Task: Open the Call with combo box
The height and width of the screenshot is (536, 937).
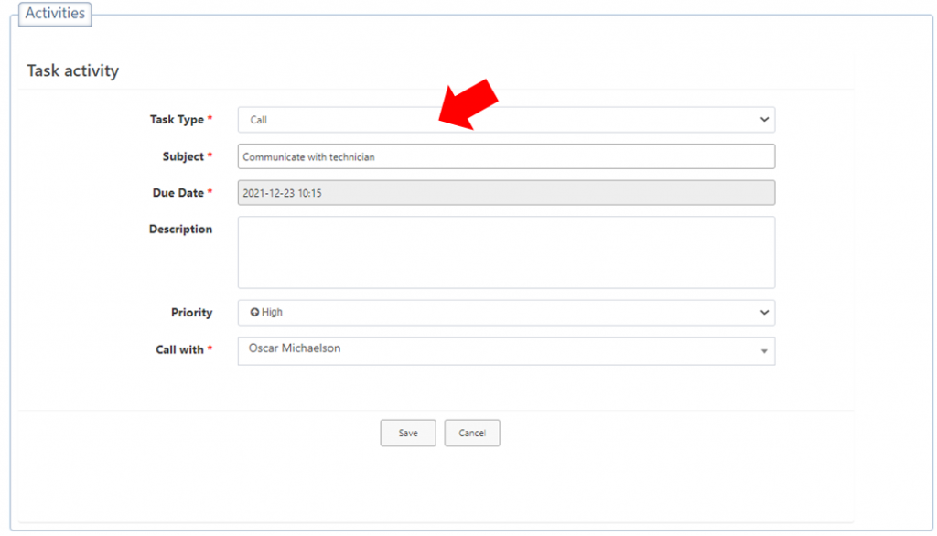Action: [506, 350]
